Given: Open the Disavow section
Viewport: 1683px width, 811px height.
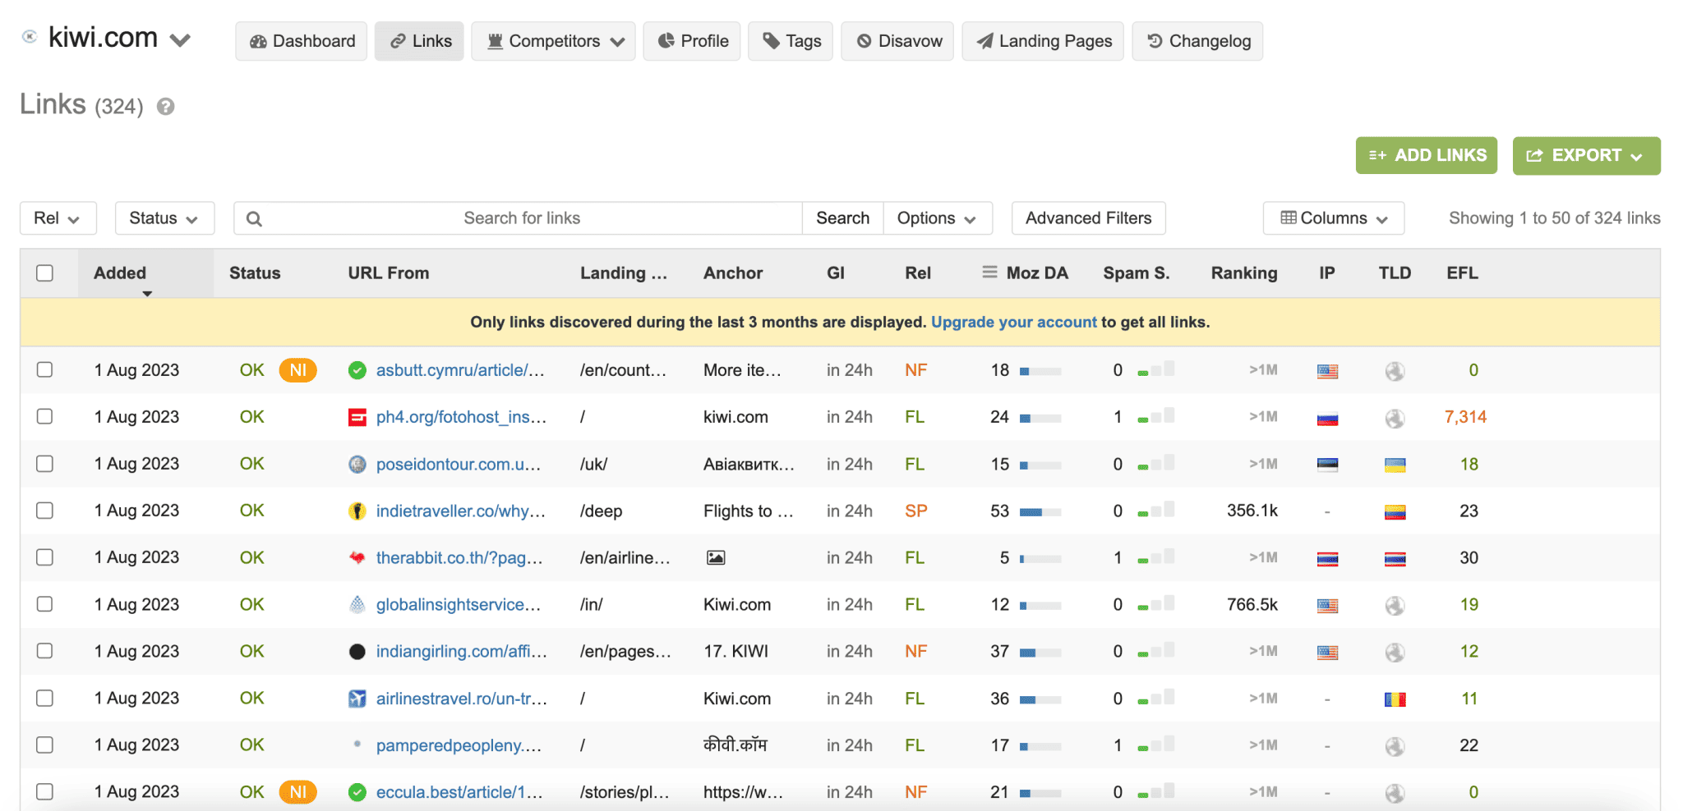Looking at the screenshot, I should (897, 40).
